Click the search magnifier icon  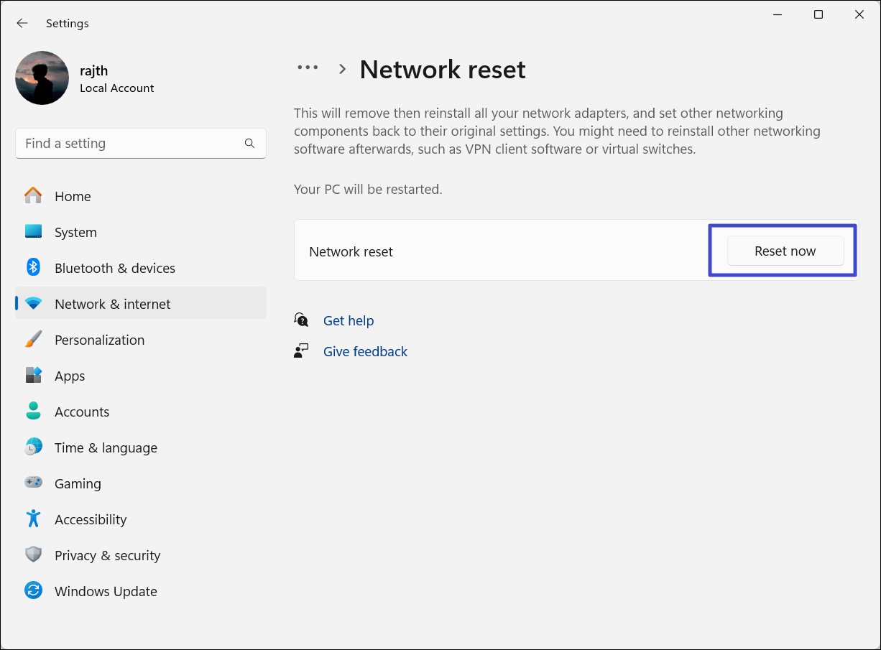pos(249,144)
